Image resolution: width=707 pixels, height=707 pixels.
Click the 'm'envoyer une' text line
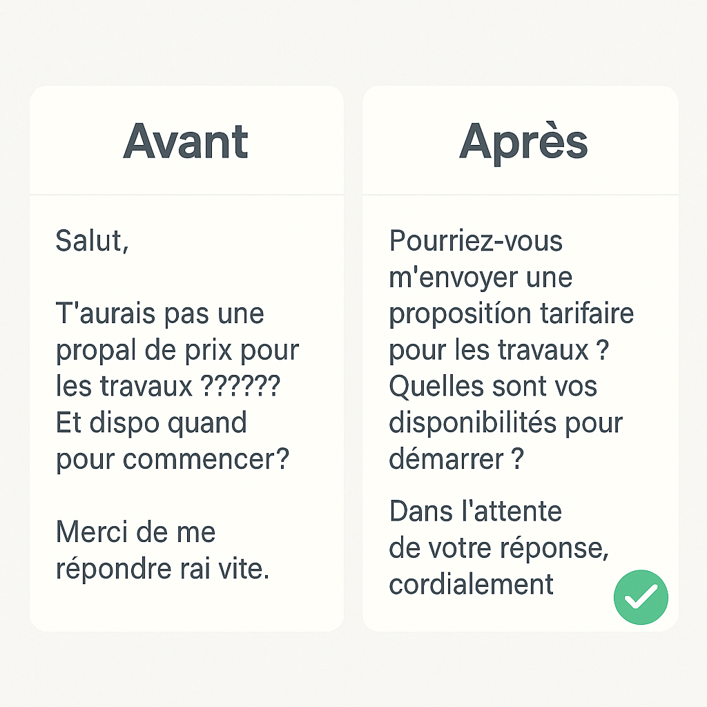coord(481,278)
